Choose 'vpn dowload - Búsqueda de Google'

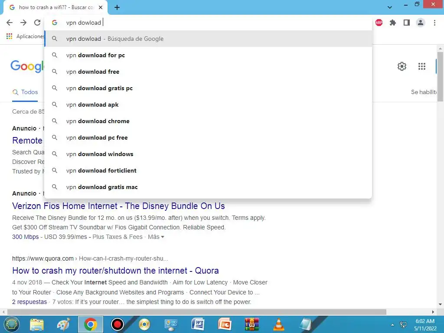[x=208, y=39]
